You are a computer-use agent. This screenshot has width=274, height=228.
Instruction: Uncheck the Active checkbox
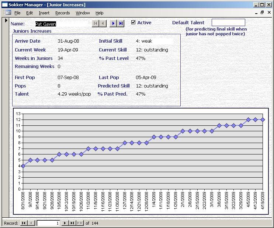coord(133,22)
